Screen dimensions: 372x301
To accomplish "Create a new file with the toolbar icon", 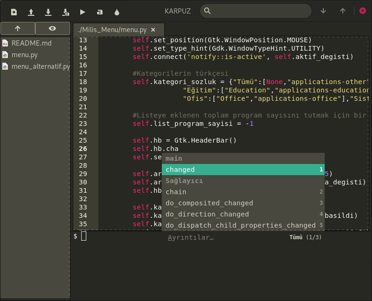I will click(x=14, y=12).
